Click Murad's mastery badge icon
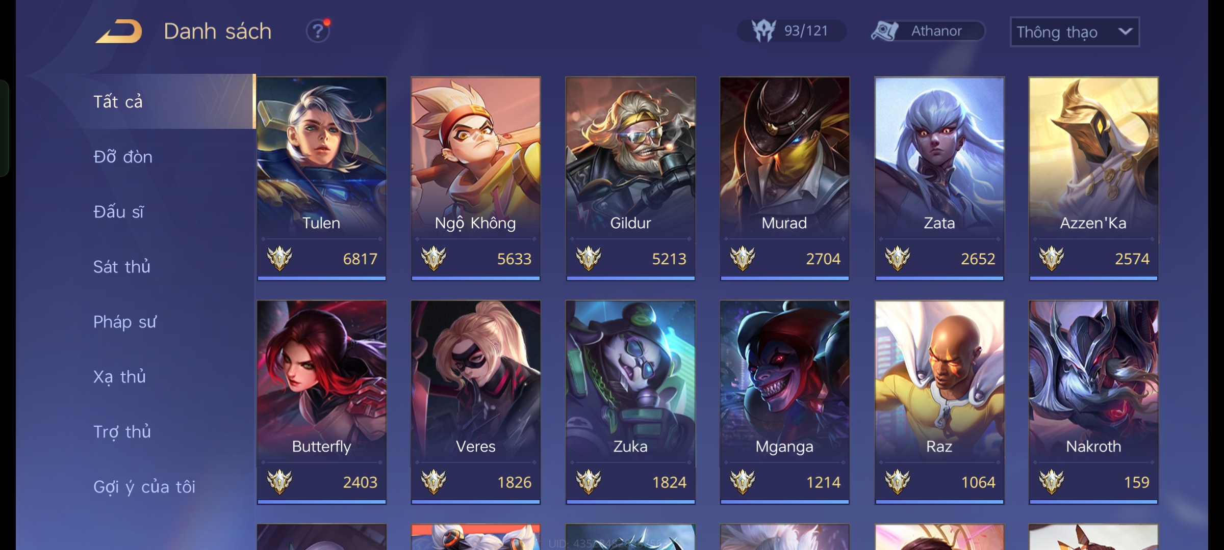Viewport: 1224px width, 550px height. click(743, 258)
